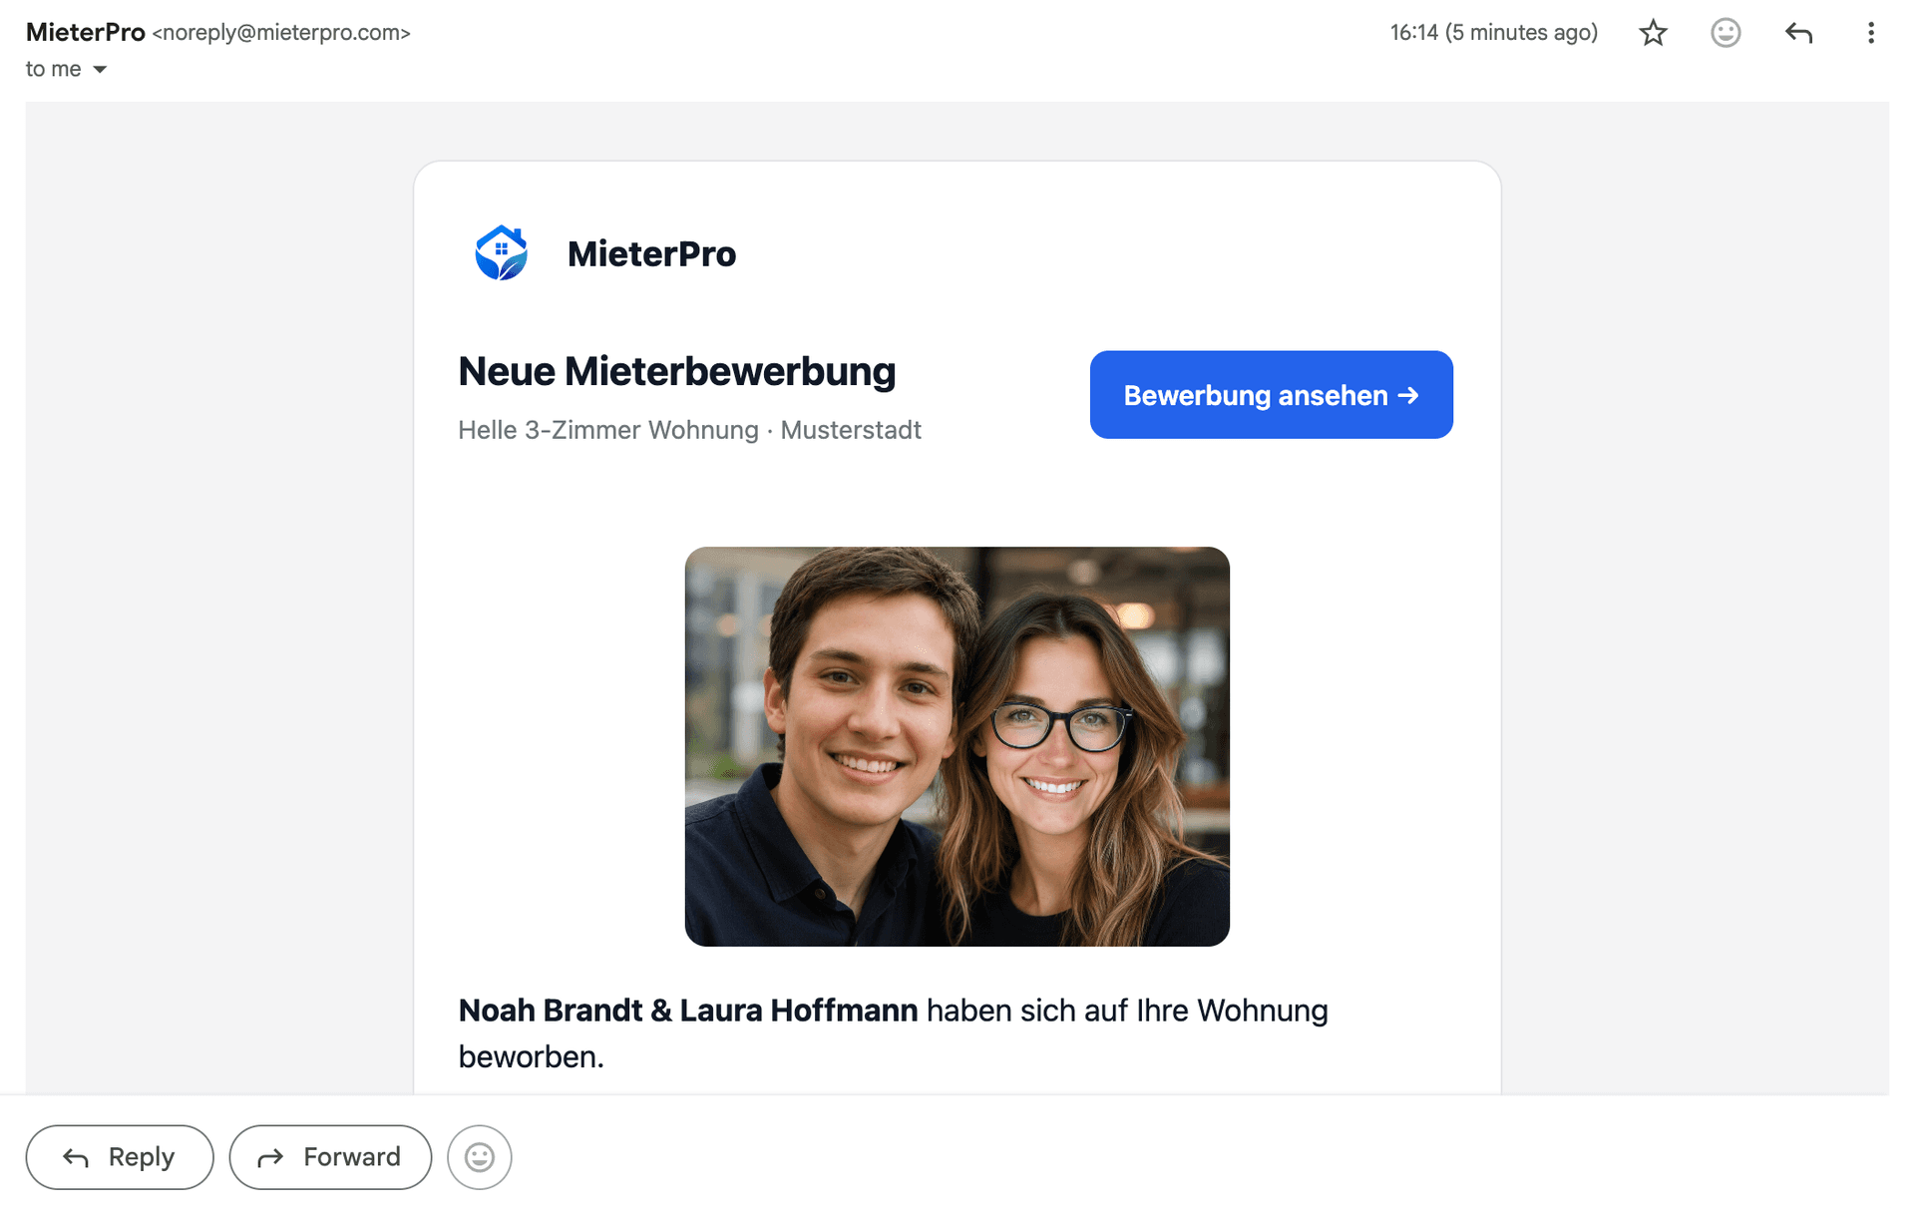
Task: Click the 'MieterPro' brand name text
Action: tap(651, 254)
